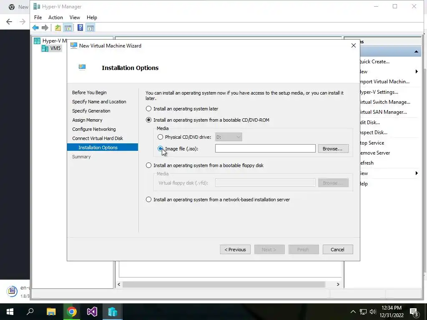Open File Explorer from the taskbar
Image resolution: width=427 pixels, height=320 pixels.
[51, 312]
